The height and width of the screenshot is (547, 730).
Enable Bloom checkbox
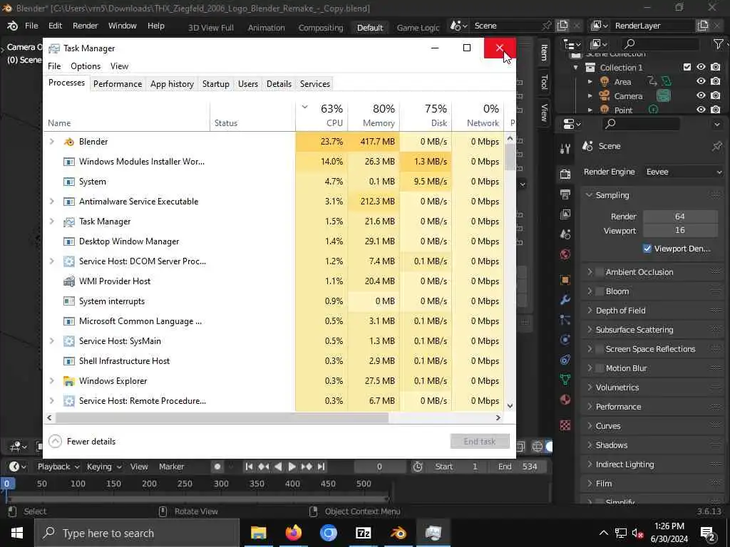point(600,291)
